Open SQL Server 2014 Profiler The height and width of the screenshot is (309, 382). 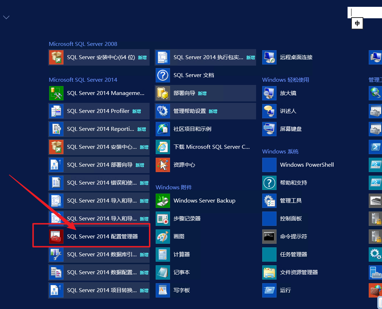click(99, 111)
